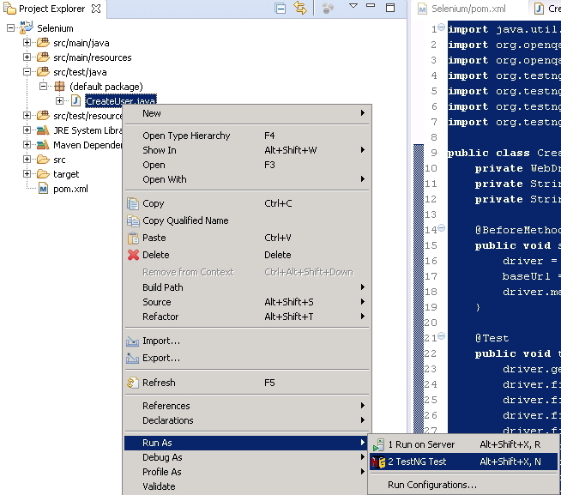Click the red Delete icon in the menu

coord(133,255)
